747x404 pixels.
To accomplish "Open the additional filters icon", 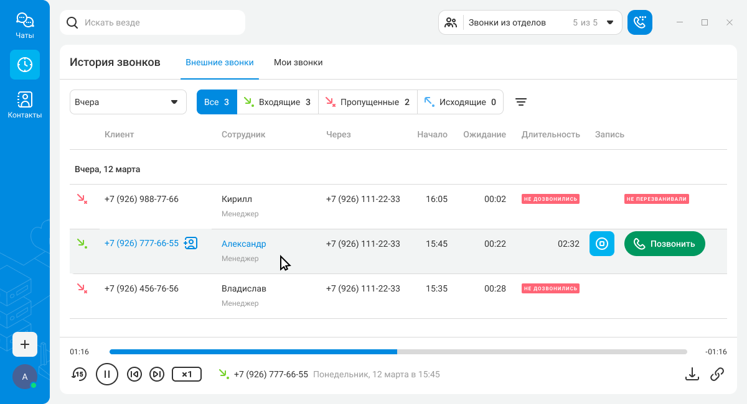I will click(x=521, y=102).
